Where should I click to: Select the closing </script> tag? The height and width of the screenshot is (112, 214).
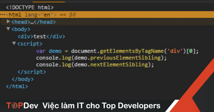click(x=32, y=72)
